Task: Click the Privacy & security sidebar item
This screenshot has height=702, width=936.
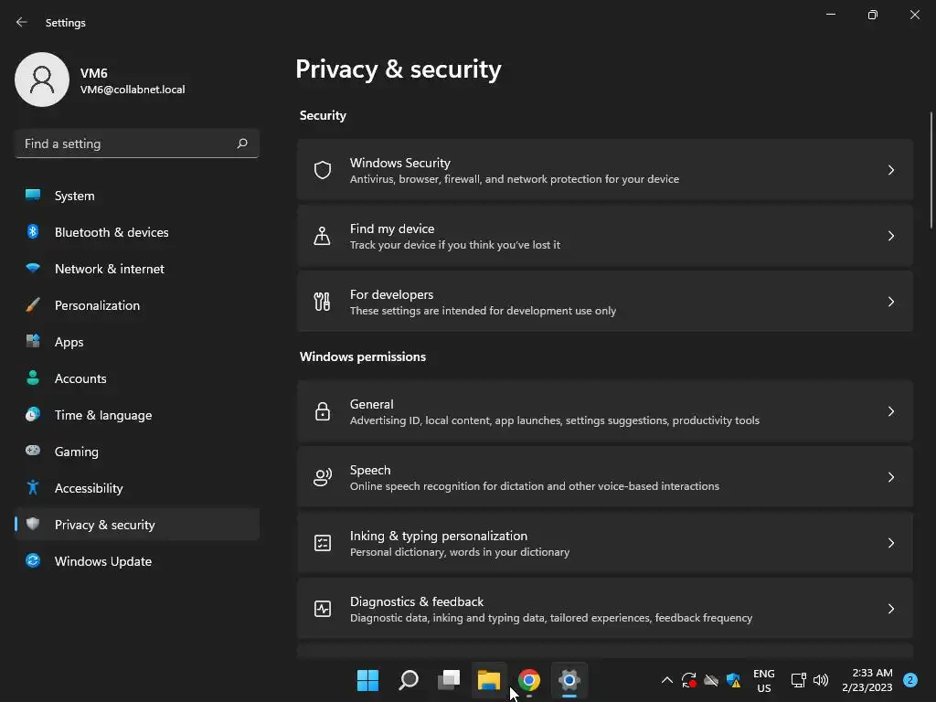Action: [137, 525]
